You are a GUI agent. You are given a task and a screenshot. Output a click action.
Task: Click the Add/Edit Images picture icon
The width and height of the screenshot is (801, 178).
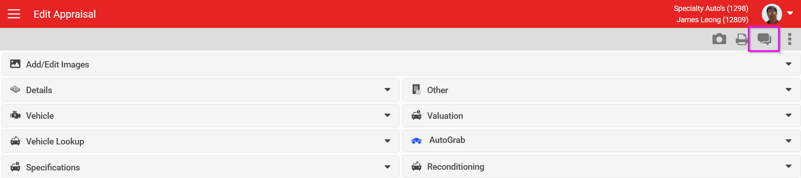click(x=15, y=64)
